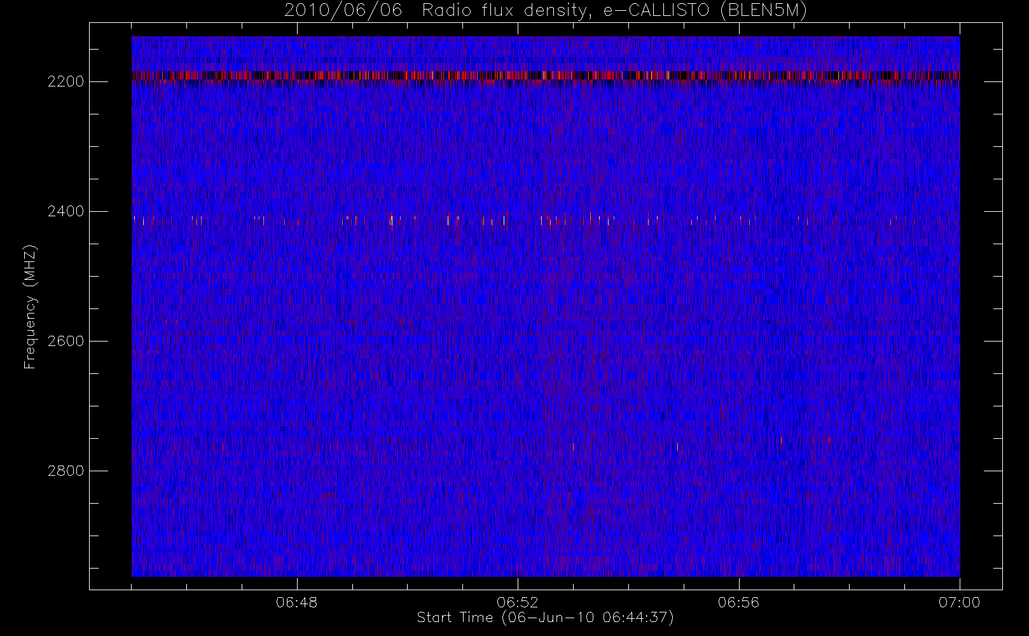
Task: Click the right-side tick mark at 2400 MHz
Action: tap(993, 211)
